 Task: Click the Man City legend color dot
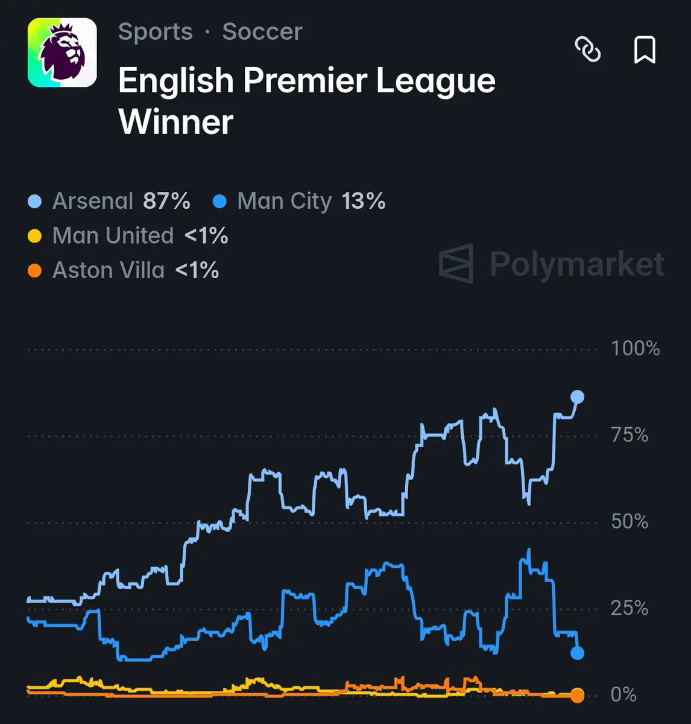pos(219,202)
